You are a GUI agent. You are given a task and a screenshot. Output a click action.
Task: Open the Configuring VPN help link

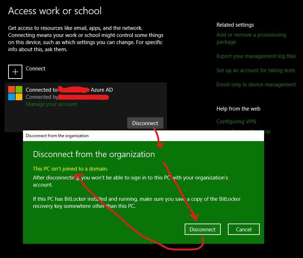tap(236, 122)
